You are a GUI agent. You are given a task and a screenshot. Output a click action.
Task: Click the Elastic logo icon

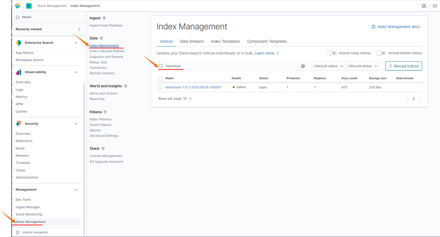(x=18, y=6)
